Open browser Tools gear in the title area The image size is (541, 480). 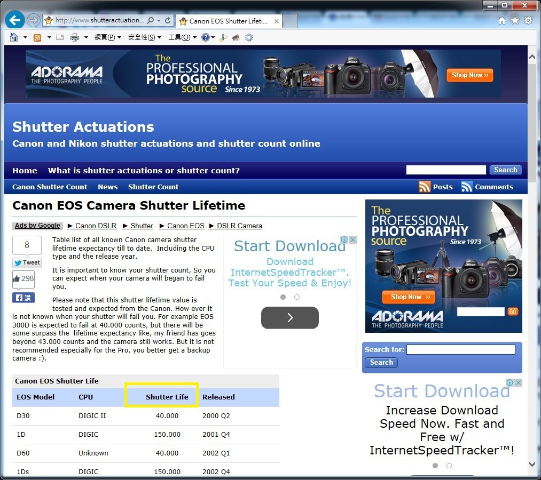528,20
